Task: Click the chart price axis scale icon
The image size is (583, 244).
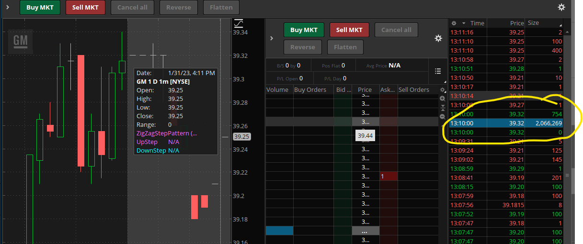Action: (x=238, y=23)
